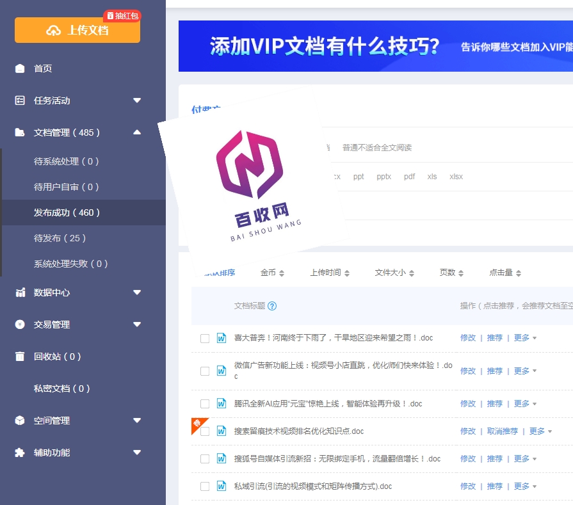The width and height of the screenshot is (573, 505).
Task: Click Word icon for 腾讯全新AI应用 document
Action: (222, 403)
